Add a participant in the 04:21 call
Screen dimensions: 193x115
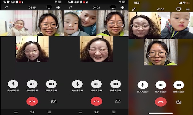(122, 7)
